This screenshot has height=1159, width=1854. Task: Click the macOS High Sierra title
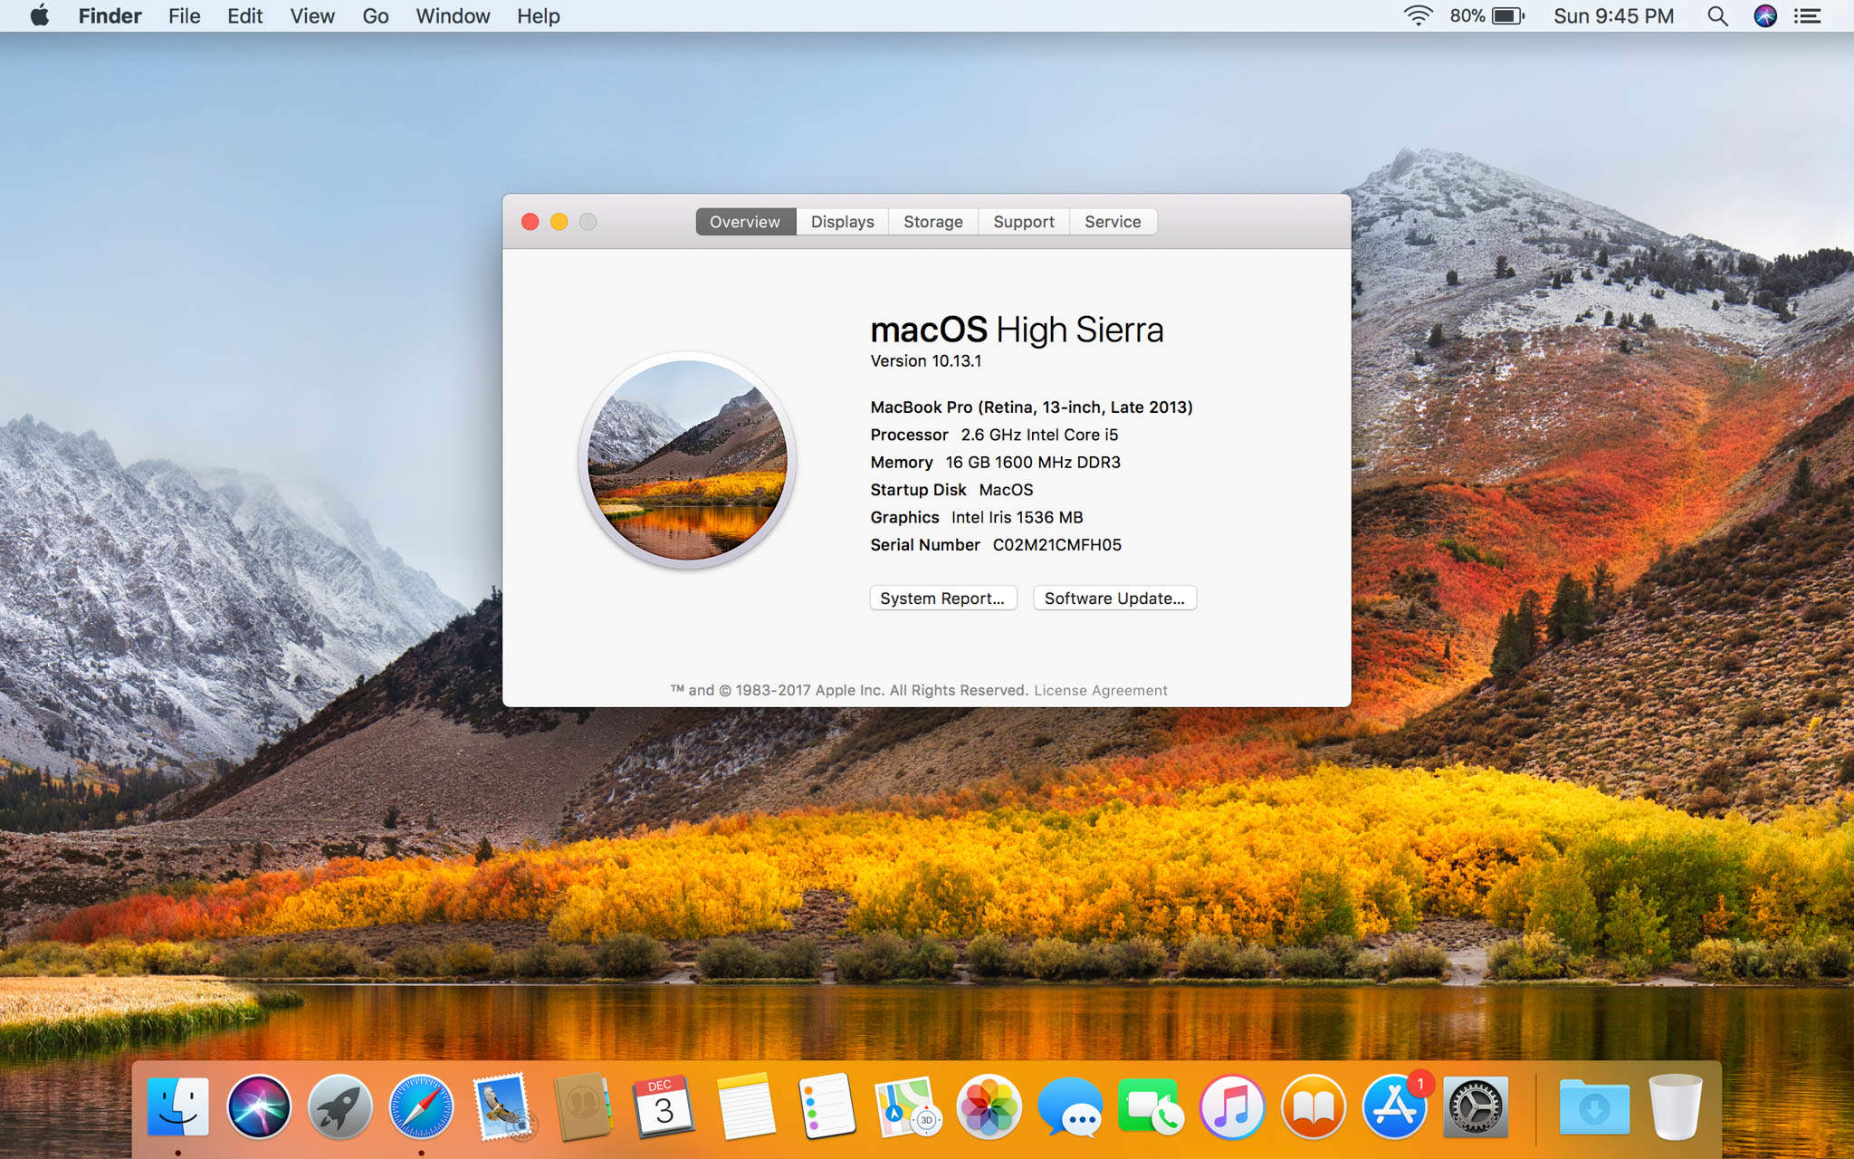click(x=1017, y=330)
